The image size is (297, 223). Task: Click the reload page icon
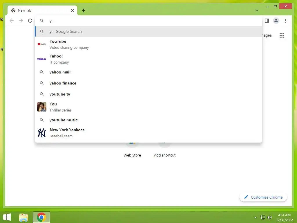click(30, 21)
